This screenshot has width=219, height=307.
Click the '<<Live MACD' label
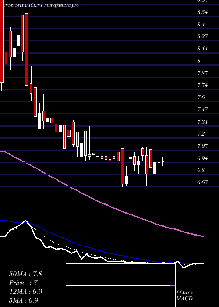pyautogui.click(x=184, y=296)
